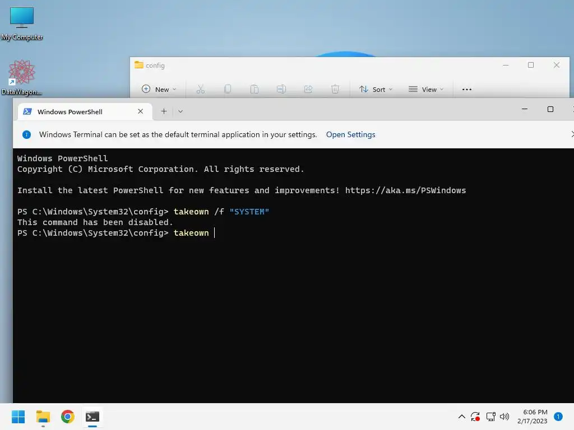Maximize the config File Explorer window
574x430 pixels.
point(531,65)
